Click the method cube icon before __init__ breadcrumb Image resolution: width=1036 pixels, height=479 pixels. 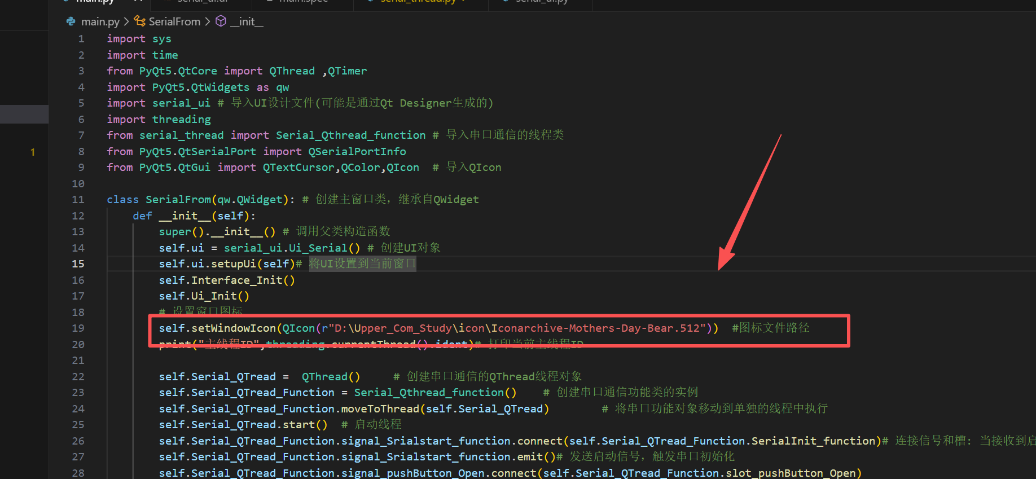pyautogui.click(x=221, y=21)
